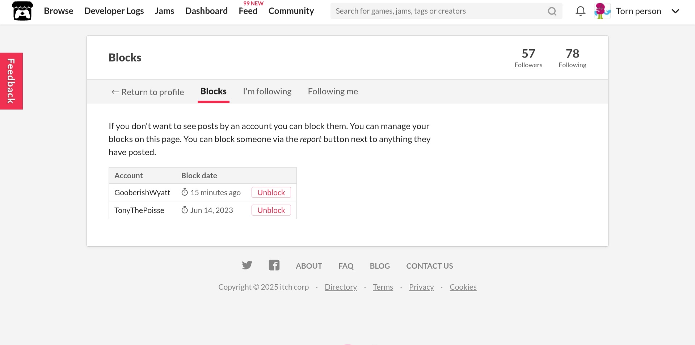The height and width of the screenshot is (345, 695).
Task: Click the Return to profile arrow link
Action: pyautogui.click(x=148, y=92)
